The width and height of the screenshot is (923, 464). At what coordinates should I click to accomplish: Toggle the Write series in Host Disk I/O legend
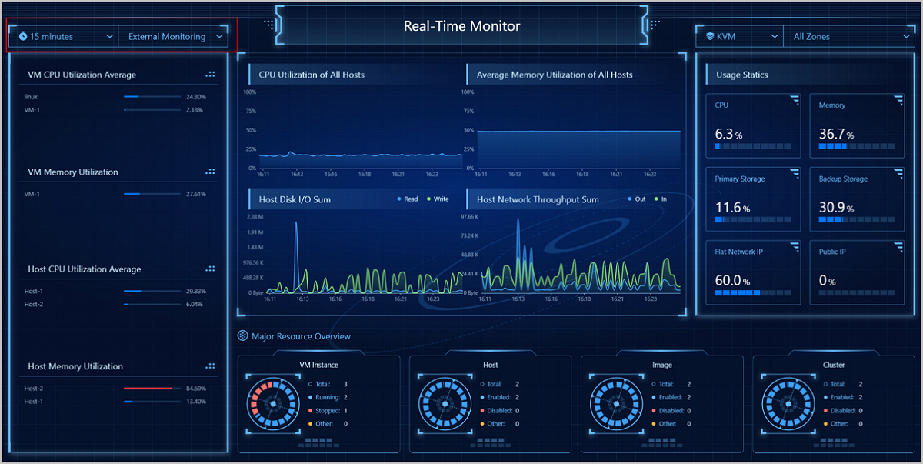437,199
